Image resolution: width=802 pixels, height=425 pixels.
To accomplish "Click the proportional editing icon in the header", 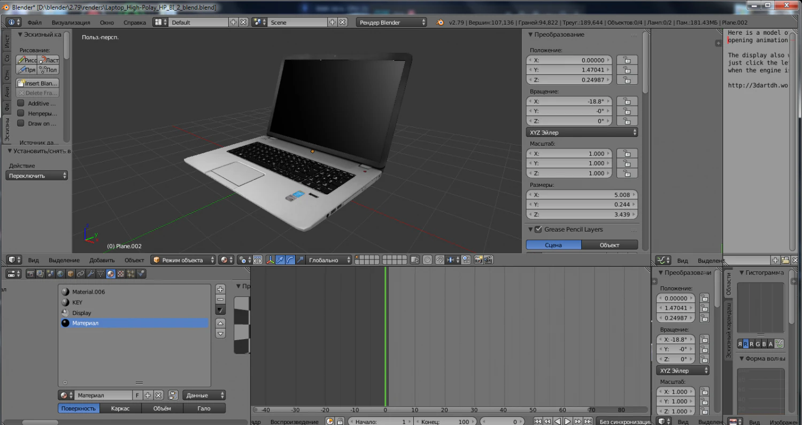I will point(427,259).
